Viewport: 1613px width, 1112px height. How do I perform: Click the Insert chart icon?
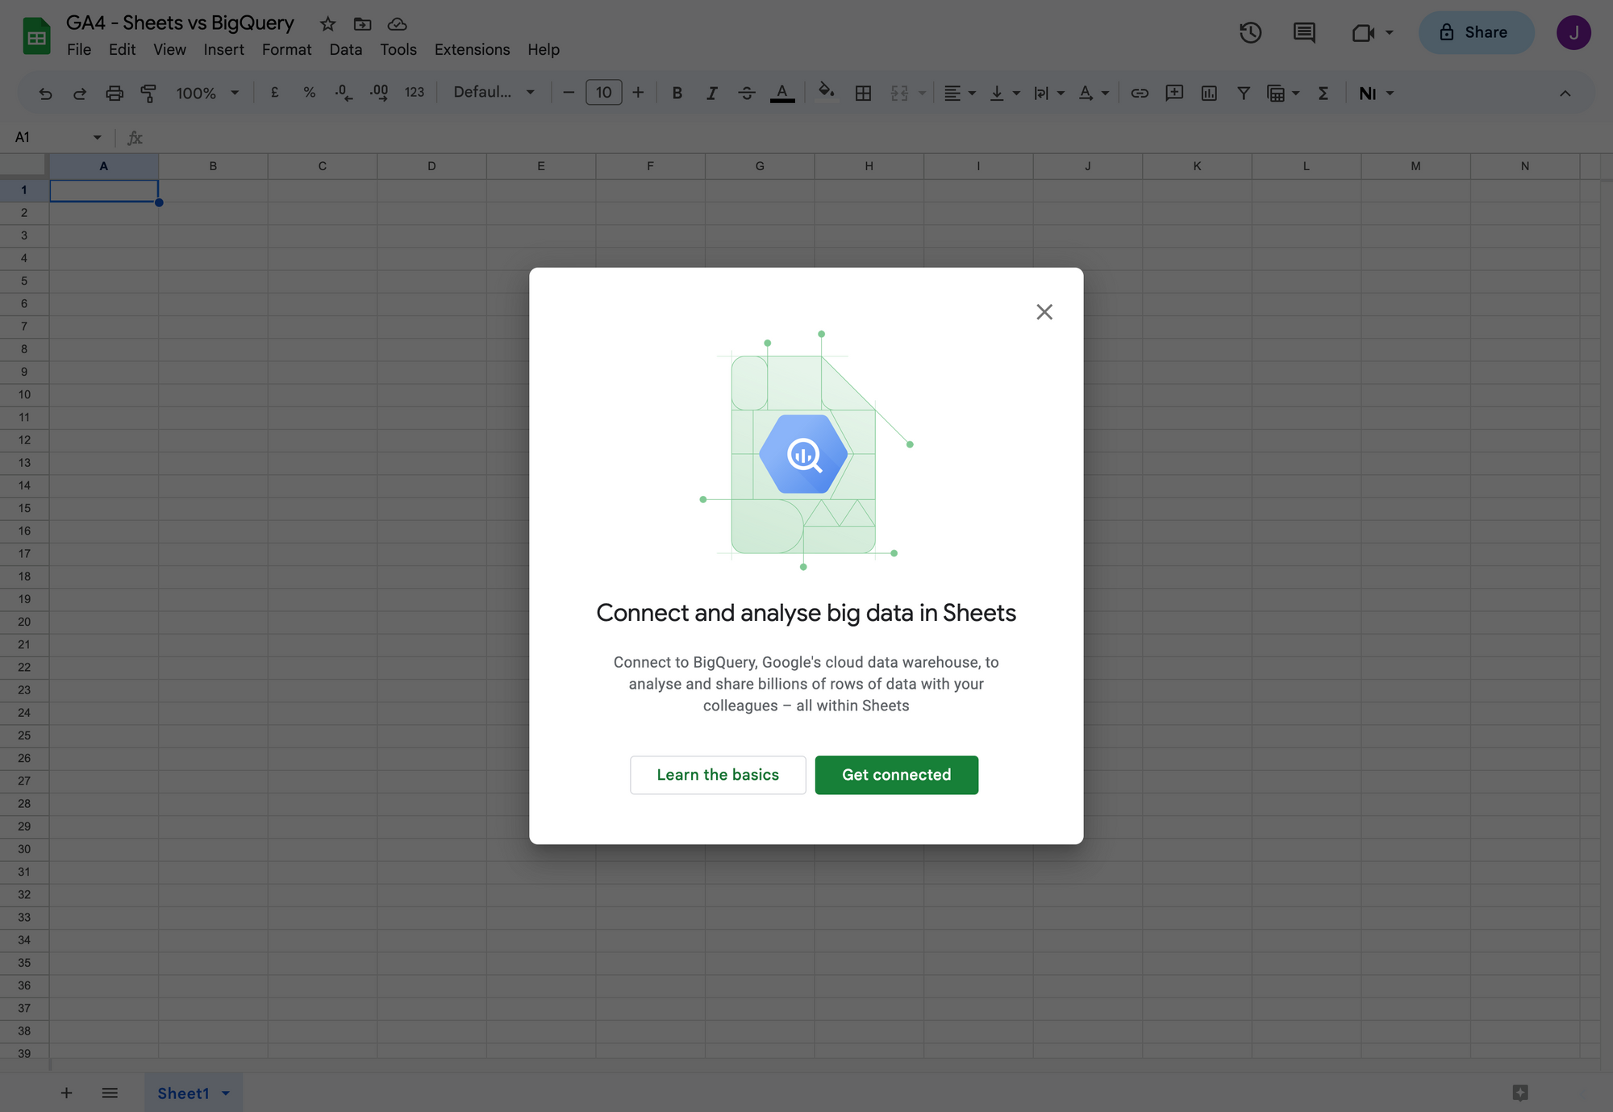(1209, 94)
